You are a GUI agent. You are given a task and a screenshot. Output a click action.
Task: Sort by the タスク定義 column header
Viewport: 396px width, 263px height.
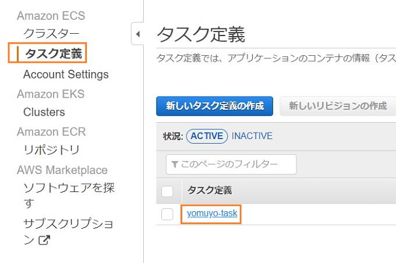(210, 190)
